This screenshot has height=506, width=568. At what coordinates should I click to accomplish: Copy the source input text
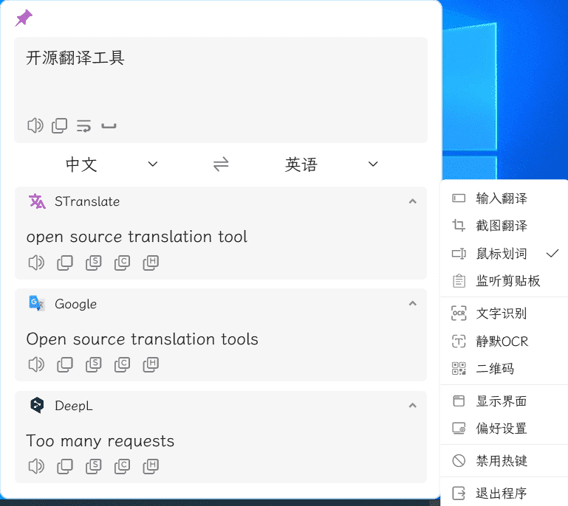click(x=59, y=125)
